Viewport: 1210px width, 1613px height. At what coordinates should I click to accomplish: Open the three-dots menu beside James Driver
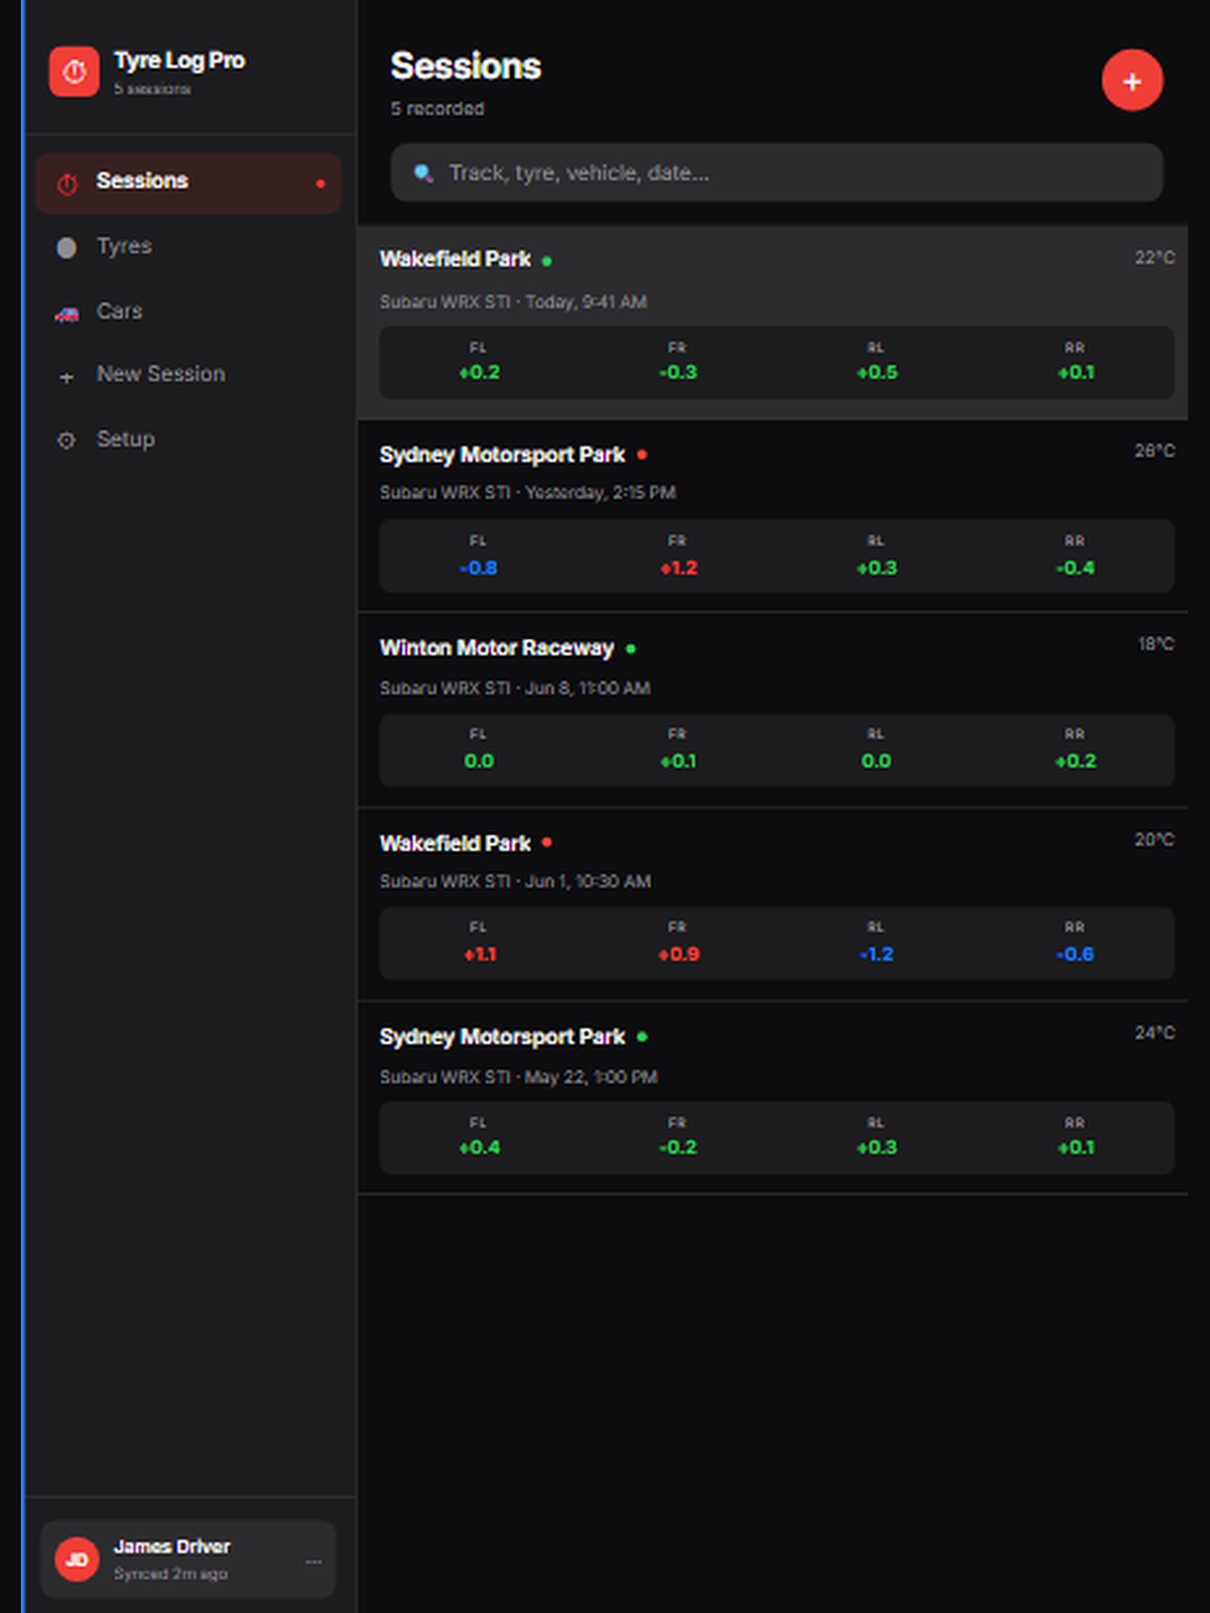point(314,1561)
